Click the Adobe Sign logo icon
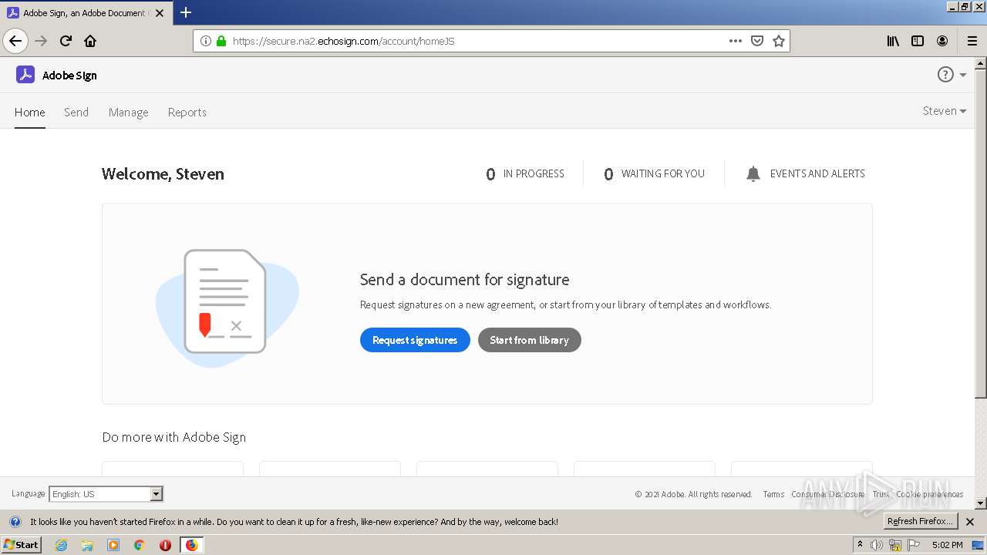This screenshot has width=987, height=555. tap(25, 75)
